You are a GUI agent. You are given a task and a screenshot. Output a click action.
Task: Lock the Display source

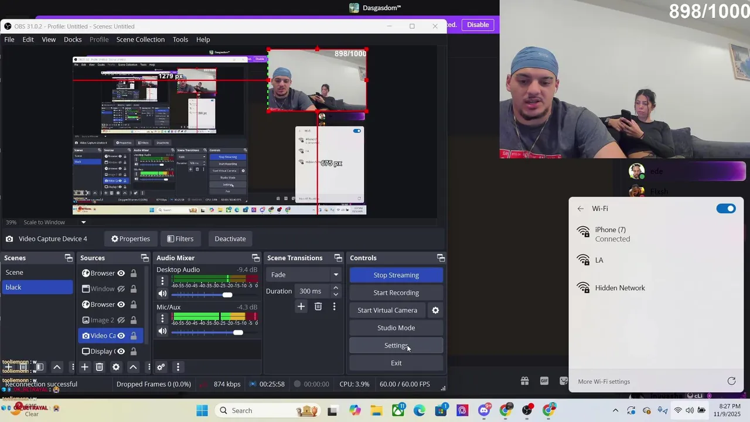[134, 351]
